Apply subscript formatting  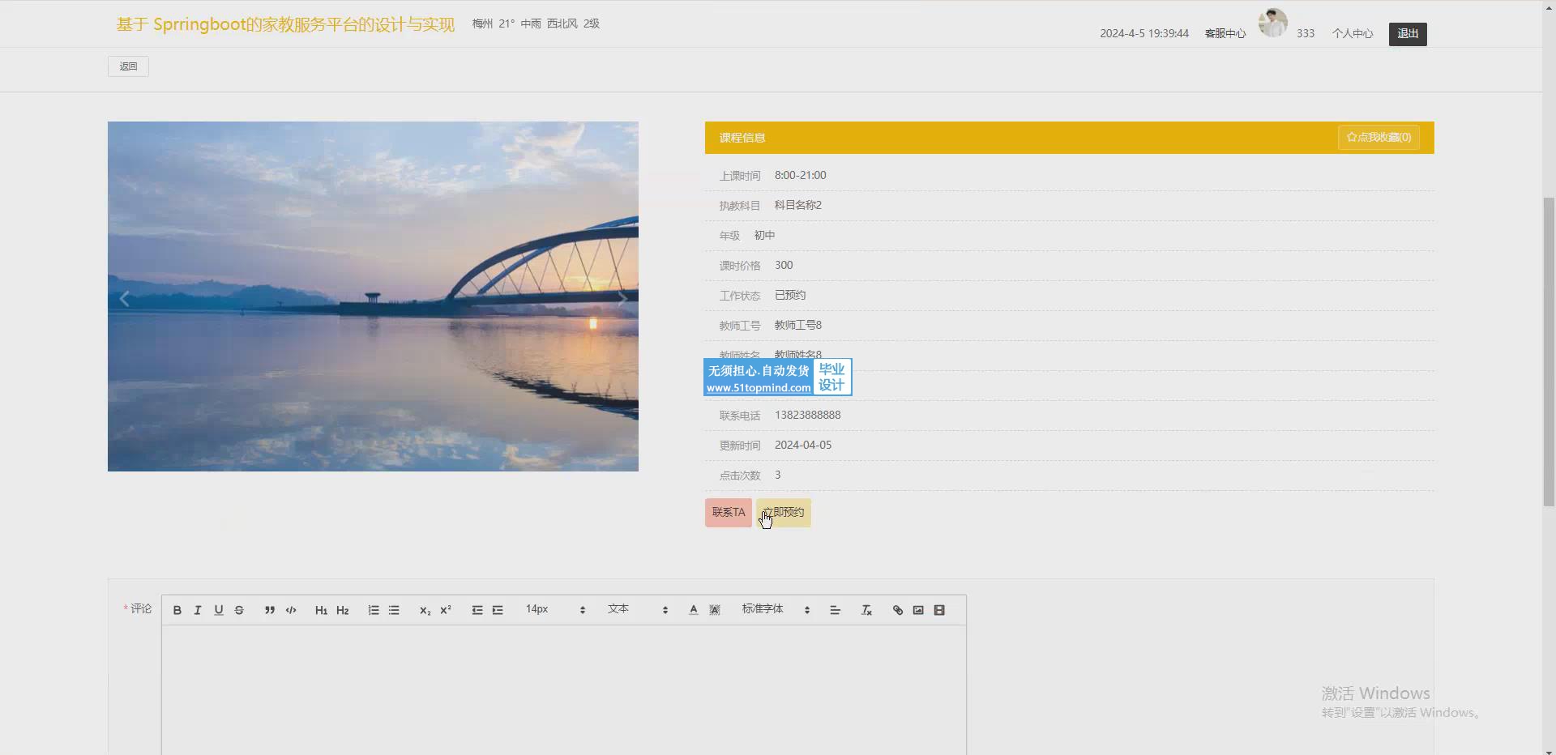425,610
